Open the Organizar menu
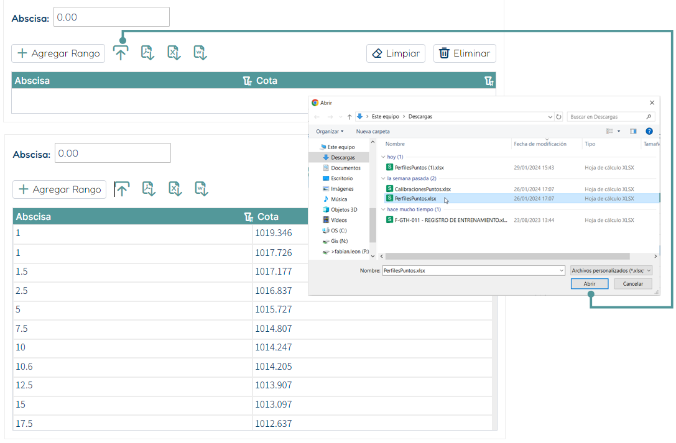The height and width of the screenshot is (443, 676). pyautogui.click(x=330, y=131)
